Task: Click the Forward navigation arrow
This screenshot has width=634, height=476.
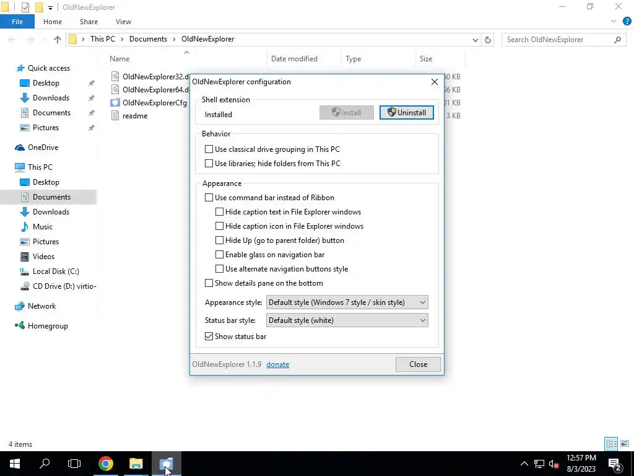Action: (x=30, y=40)
